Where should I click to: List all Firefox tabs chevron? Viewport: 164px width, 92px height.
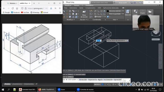[39, 3]
